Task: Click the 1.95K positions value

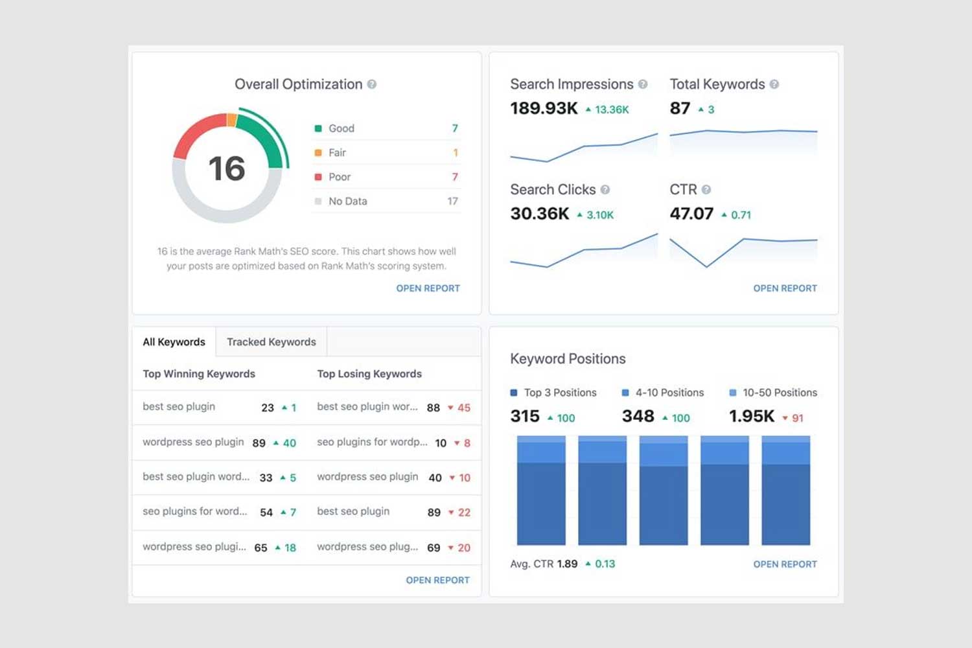Action: pos(752,416)
